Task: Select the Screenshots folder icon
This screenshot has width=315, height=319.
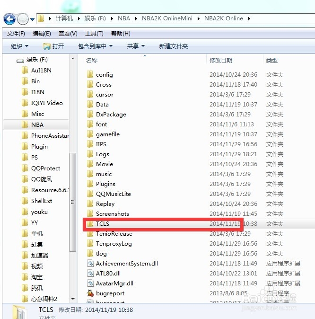Action: coord(90,214)
